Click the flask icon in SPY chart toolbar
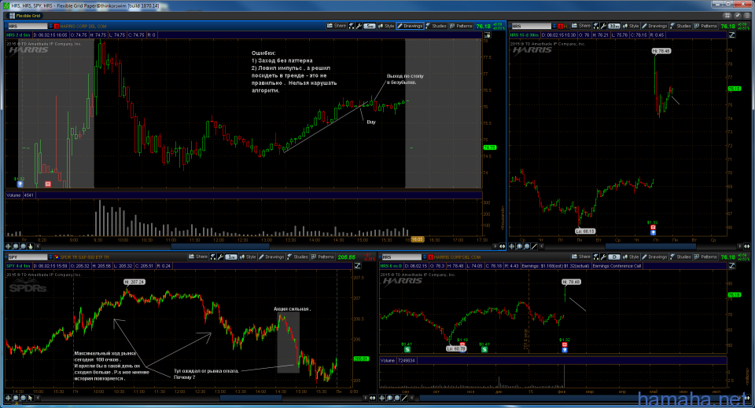 point(213,257)
